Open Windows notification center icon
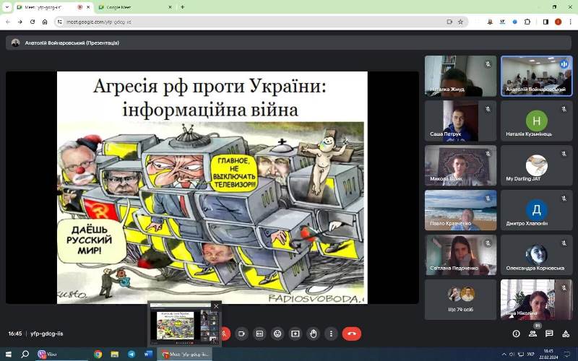Viewport: 578px width, 361px height. click(567, 355)
